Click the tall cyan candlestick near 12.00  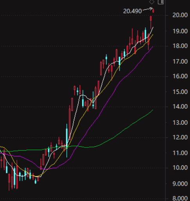67,140
